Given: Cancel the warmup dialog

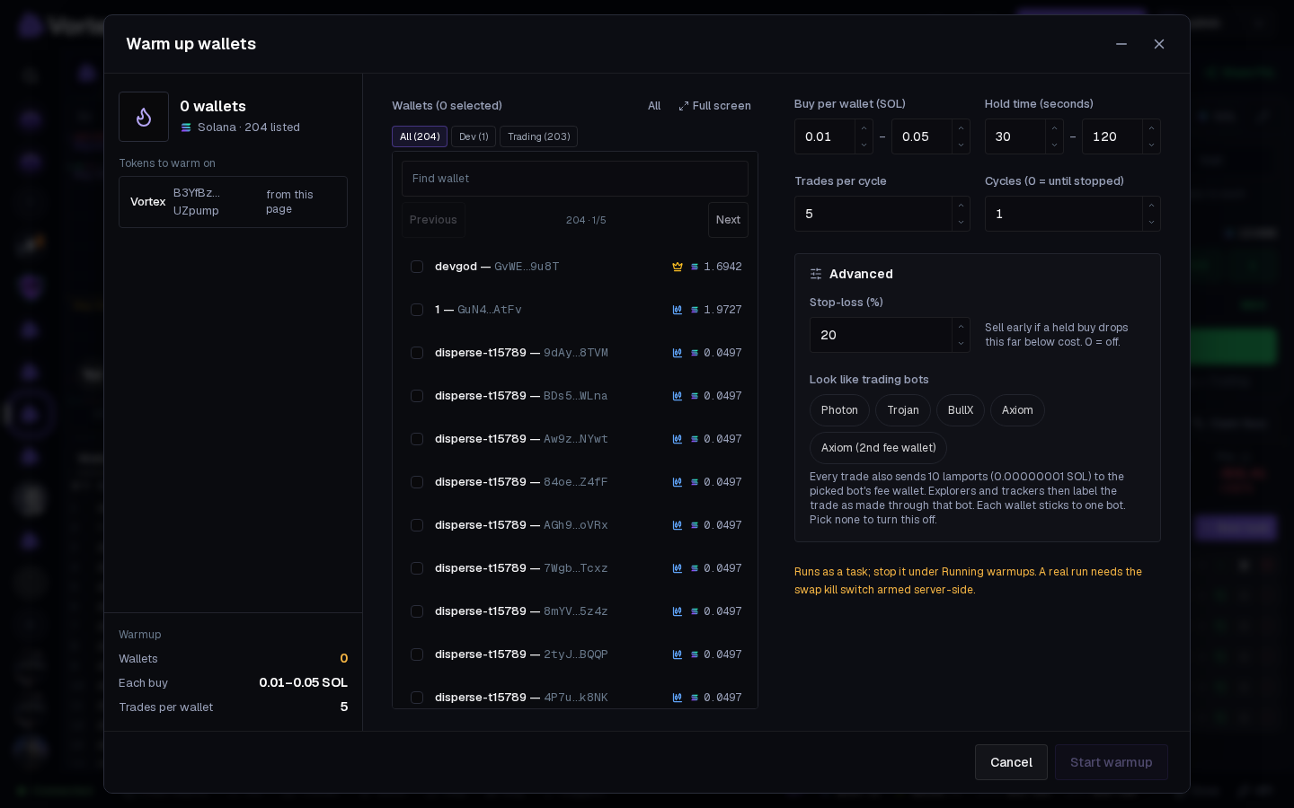Looking at the screenshot, I should (1011, 762).
